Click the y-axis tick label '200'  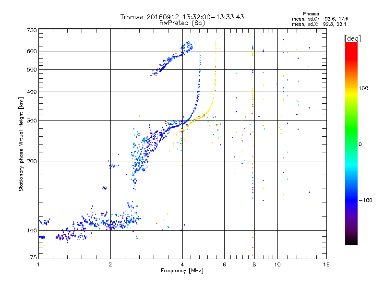pyautogui.click(x=32, y=161)
